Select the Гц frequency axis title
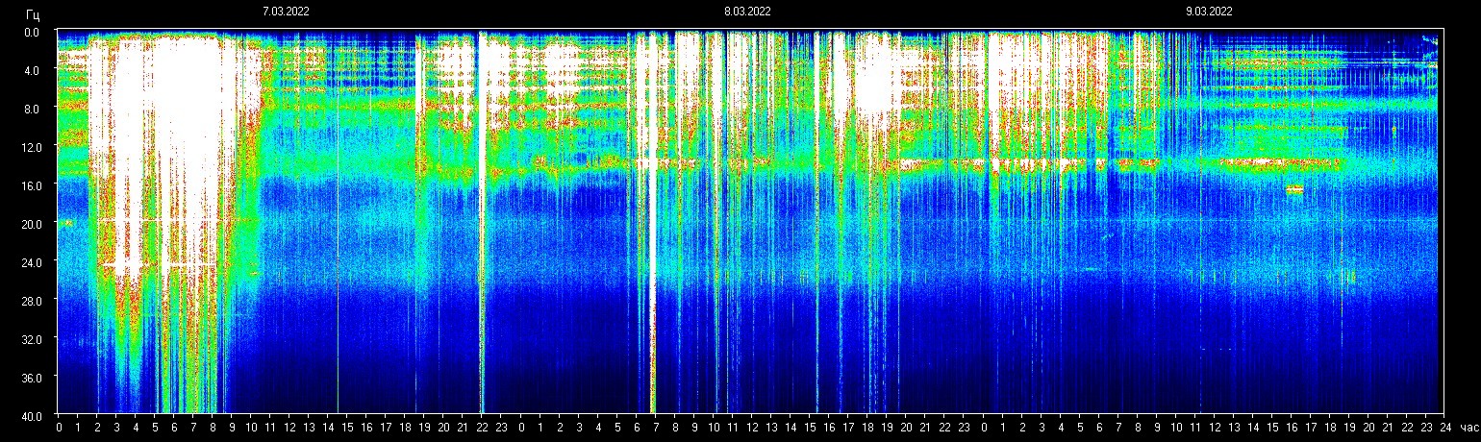 pyautogui.click(x=34, y=15)
